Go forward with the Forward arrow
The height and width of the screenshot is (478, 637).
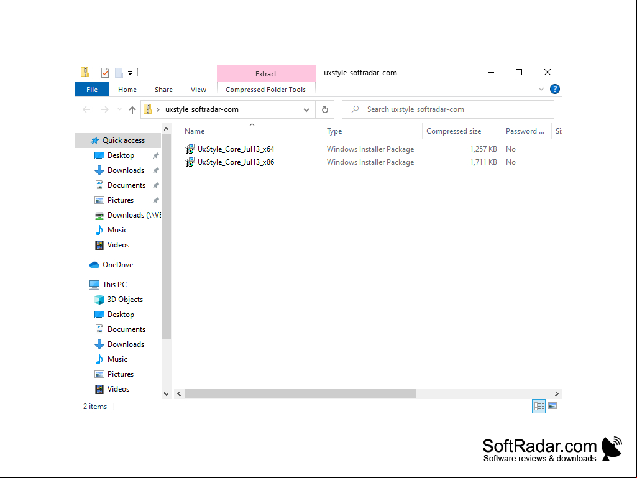coord(105,109)
